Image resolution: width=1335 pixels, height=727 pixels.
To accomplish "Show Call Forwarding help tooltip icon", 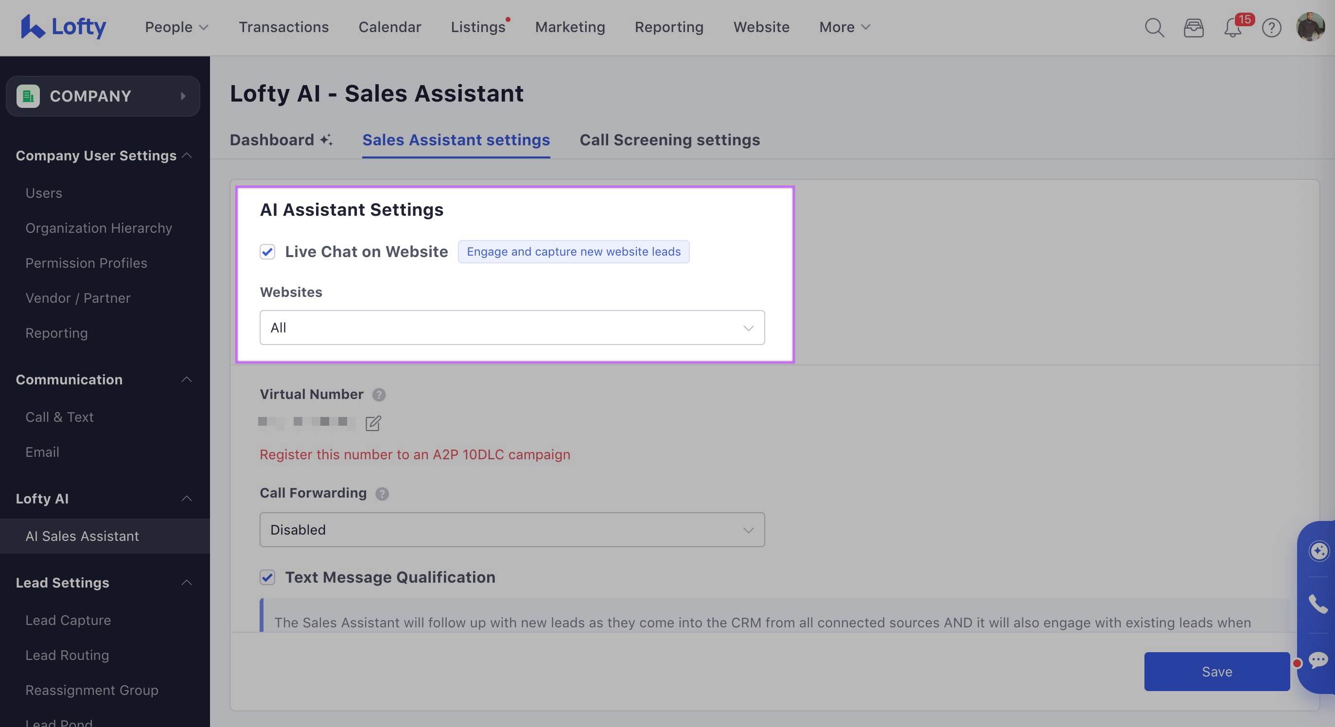I will pos(382,494).
